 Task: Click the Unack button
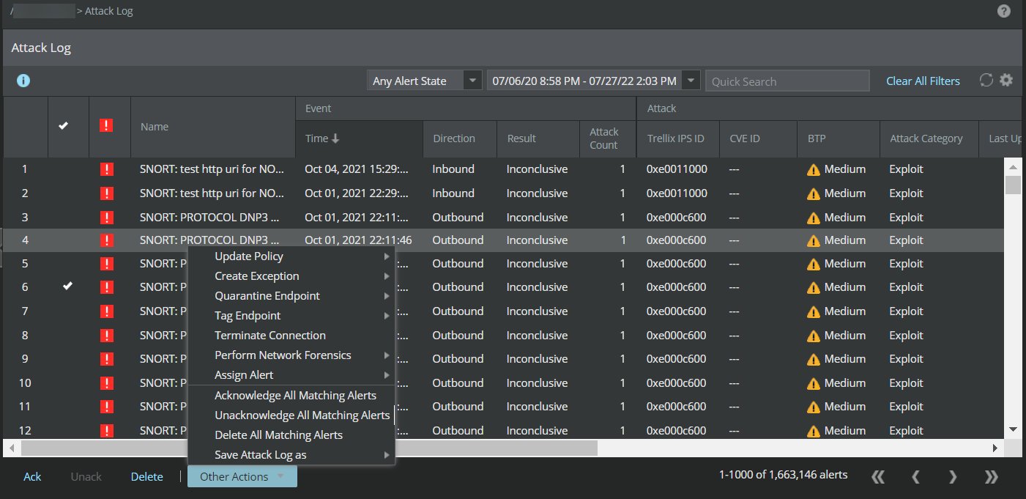[x=86, y=476]
